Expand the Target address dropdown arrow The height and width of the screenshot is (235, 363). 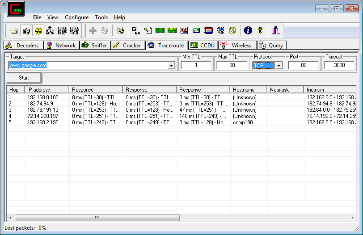click(x=171, y=66)
